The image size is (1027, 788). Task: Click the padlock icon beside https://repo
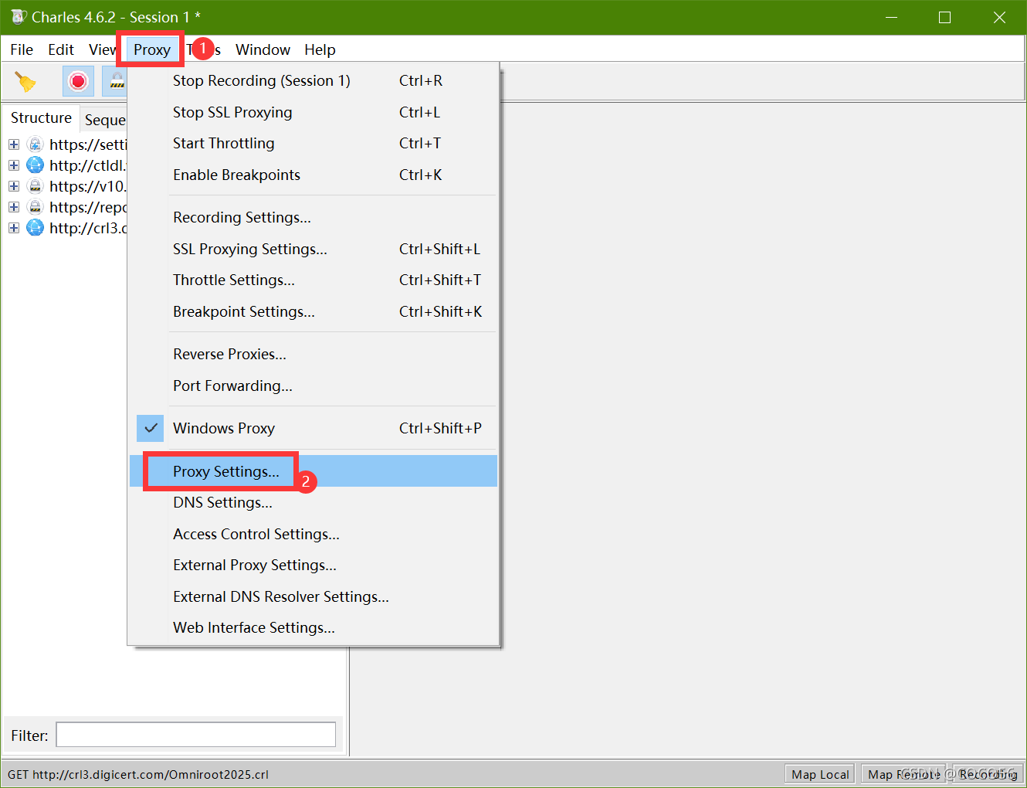tap(35, 206)
